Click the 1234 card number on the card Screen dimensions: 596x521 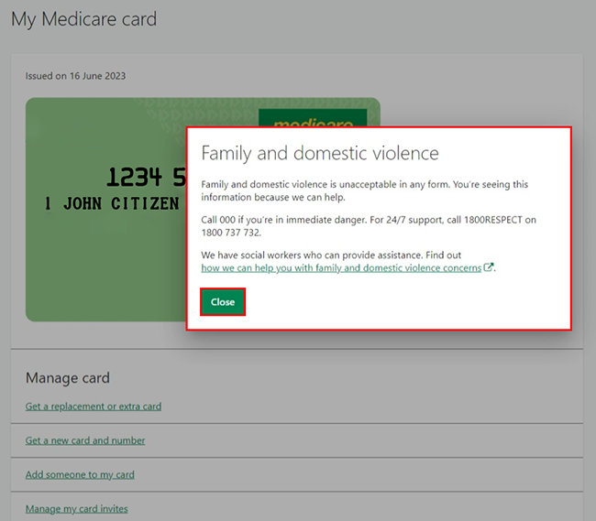click(134, 177)
